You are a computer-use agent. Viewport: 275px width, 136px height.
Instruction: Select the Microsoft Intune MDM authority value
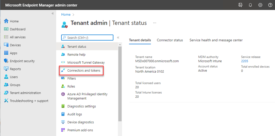(x=210, y=61)
